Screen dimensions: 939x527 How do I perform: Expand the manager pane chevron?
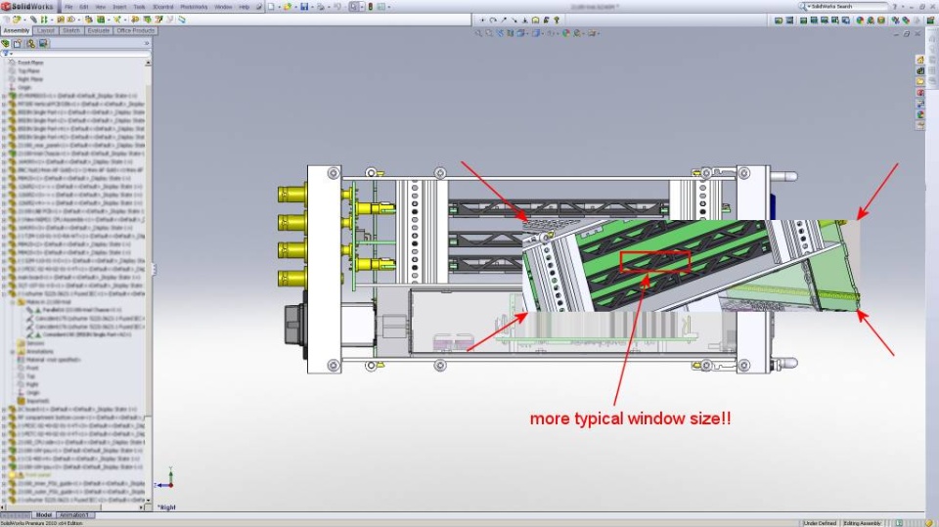coord(147,43)
